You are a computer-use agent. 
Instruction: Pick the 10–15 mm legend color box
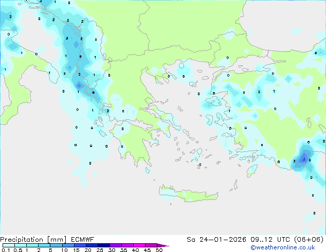[x=68, y=245]
